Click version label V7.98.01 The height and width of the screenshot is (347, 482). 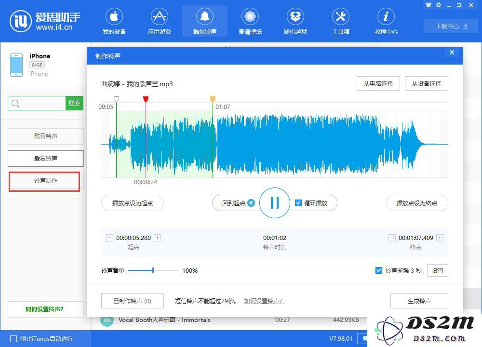(341, 339)
